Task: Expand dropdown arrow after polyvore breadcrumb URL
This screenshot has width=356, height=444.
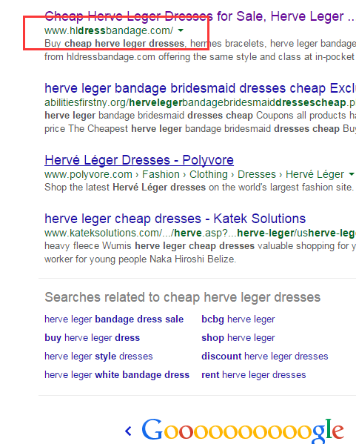Action: (x=352, y=174)
